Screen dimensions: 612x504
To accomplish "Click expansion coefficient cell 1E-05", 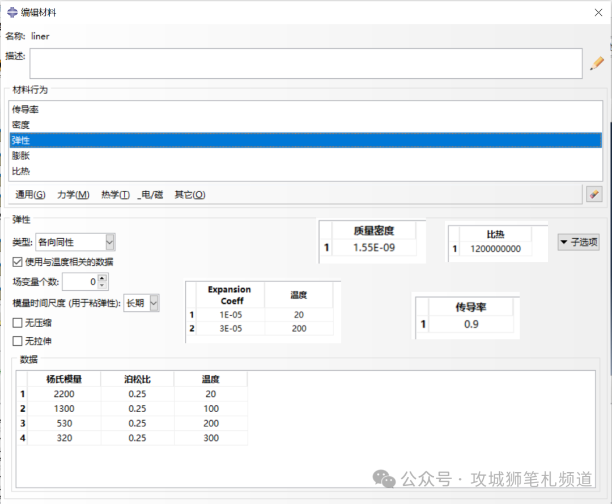I will tap(230, 315).
